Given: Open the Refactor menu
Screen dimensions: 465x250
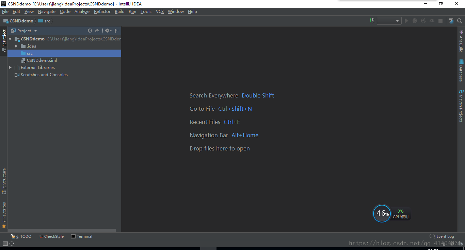Looking at the screenshot, I should (102, 12).
